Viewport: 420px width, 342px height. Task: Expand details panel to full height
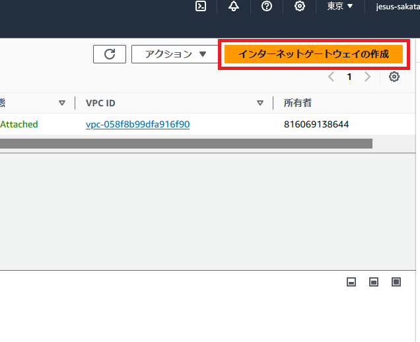coord(396,282)
